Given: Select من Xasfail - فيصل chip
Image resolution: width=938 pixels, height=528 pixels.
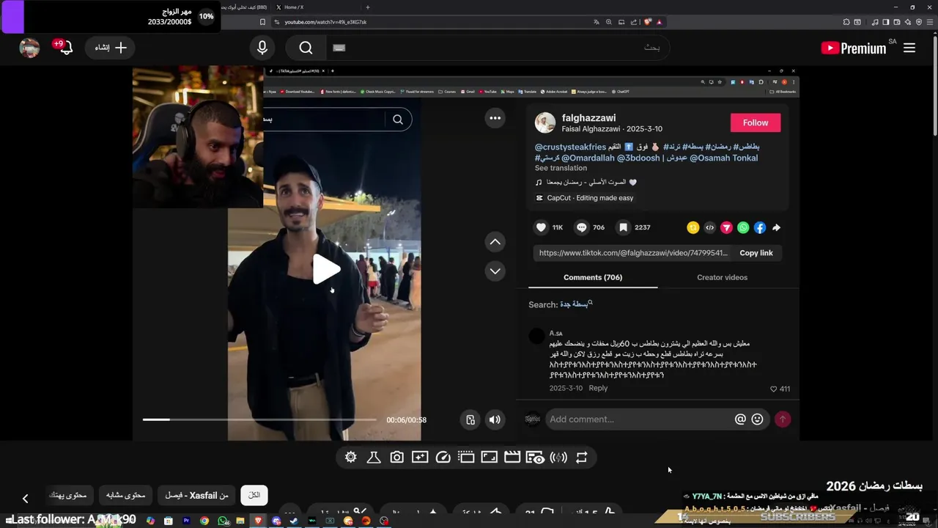Looking at the screenshot, I should point(196,495).
